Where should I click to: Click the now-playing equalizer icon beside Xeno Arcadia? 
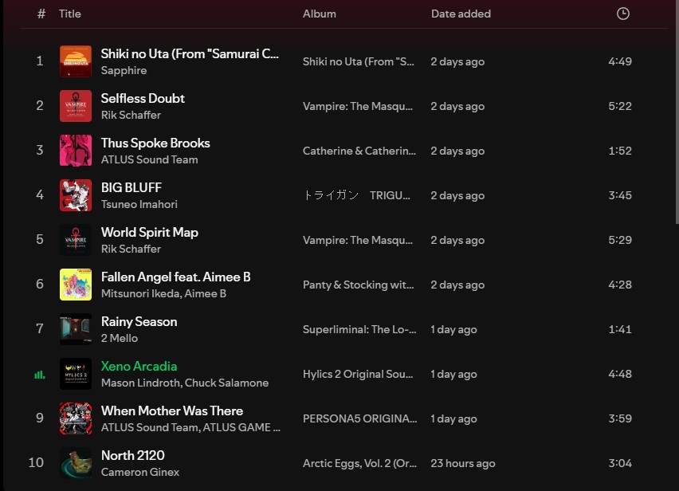coord(39,375)
